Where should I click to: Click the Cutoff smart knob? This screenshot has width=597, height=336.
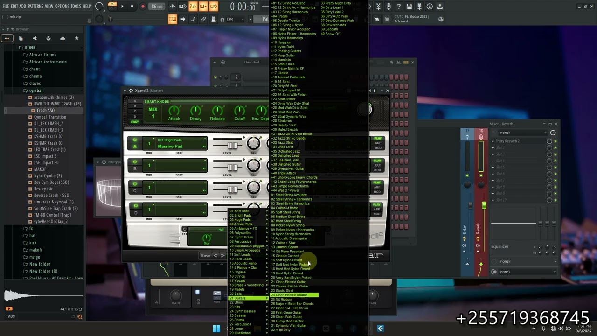pos(239,111)
